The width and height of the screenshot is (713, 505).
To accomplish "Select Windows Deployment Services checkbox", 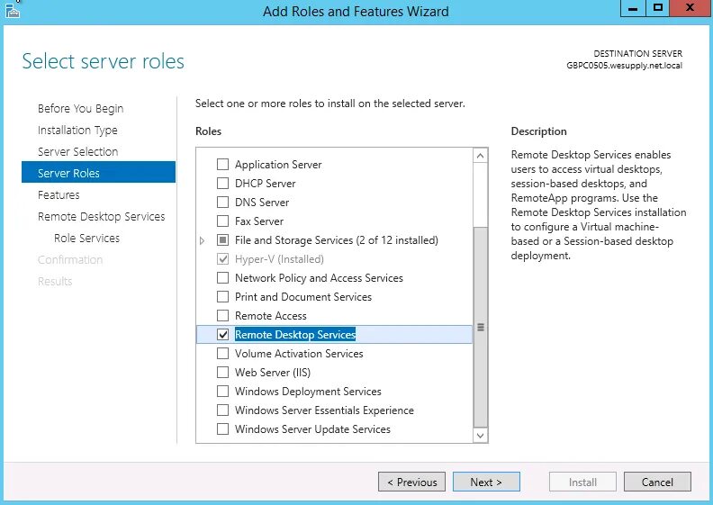I will click(x=223, y=392).
